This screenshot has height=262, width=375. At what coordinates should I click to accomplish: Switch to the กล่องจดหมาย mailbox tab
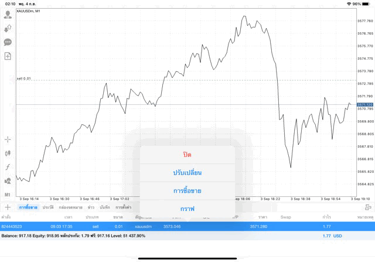(70, 207)
